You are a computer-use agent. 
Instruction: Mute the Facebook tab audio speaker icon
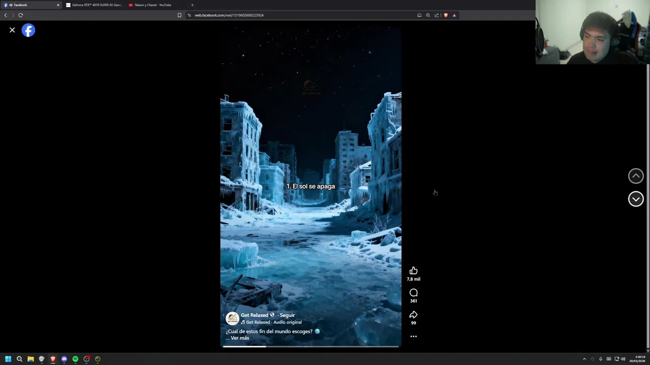tap(11, 5)
